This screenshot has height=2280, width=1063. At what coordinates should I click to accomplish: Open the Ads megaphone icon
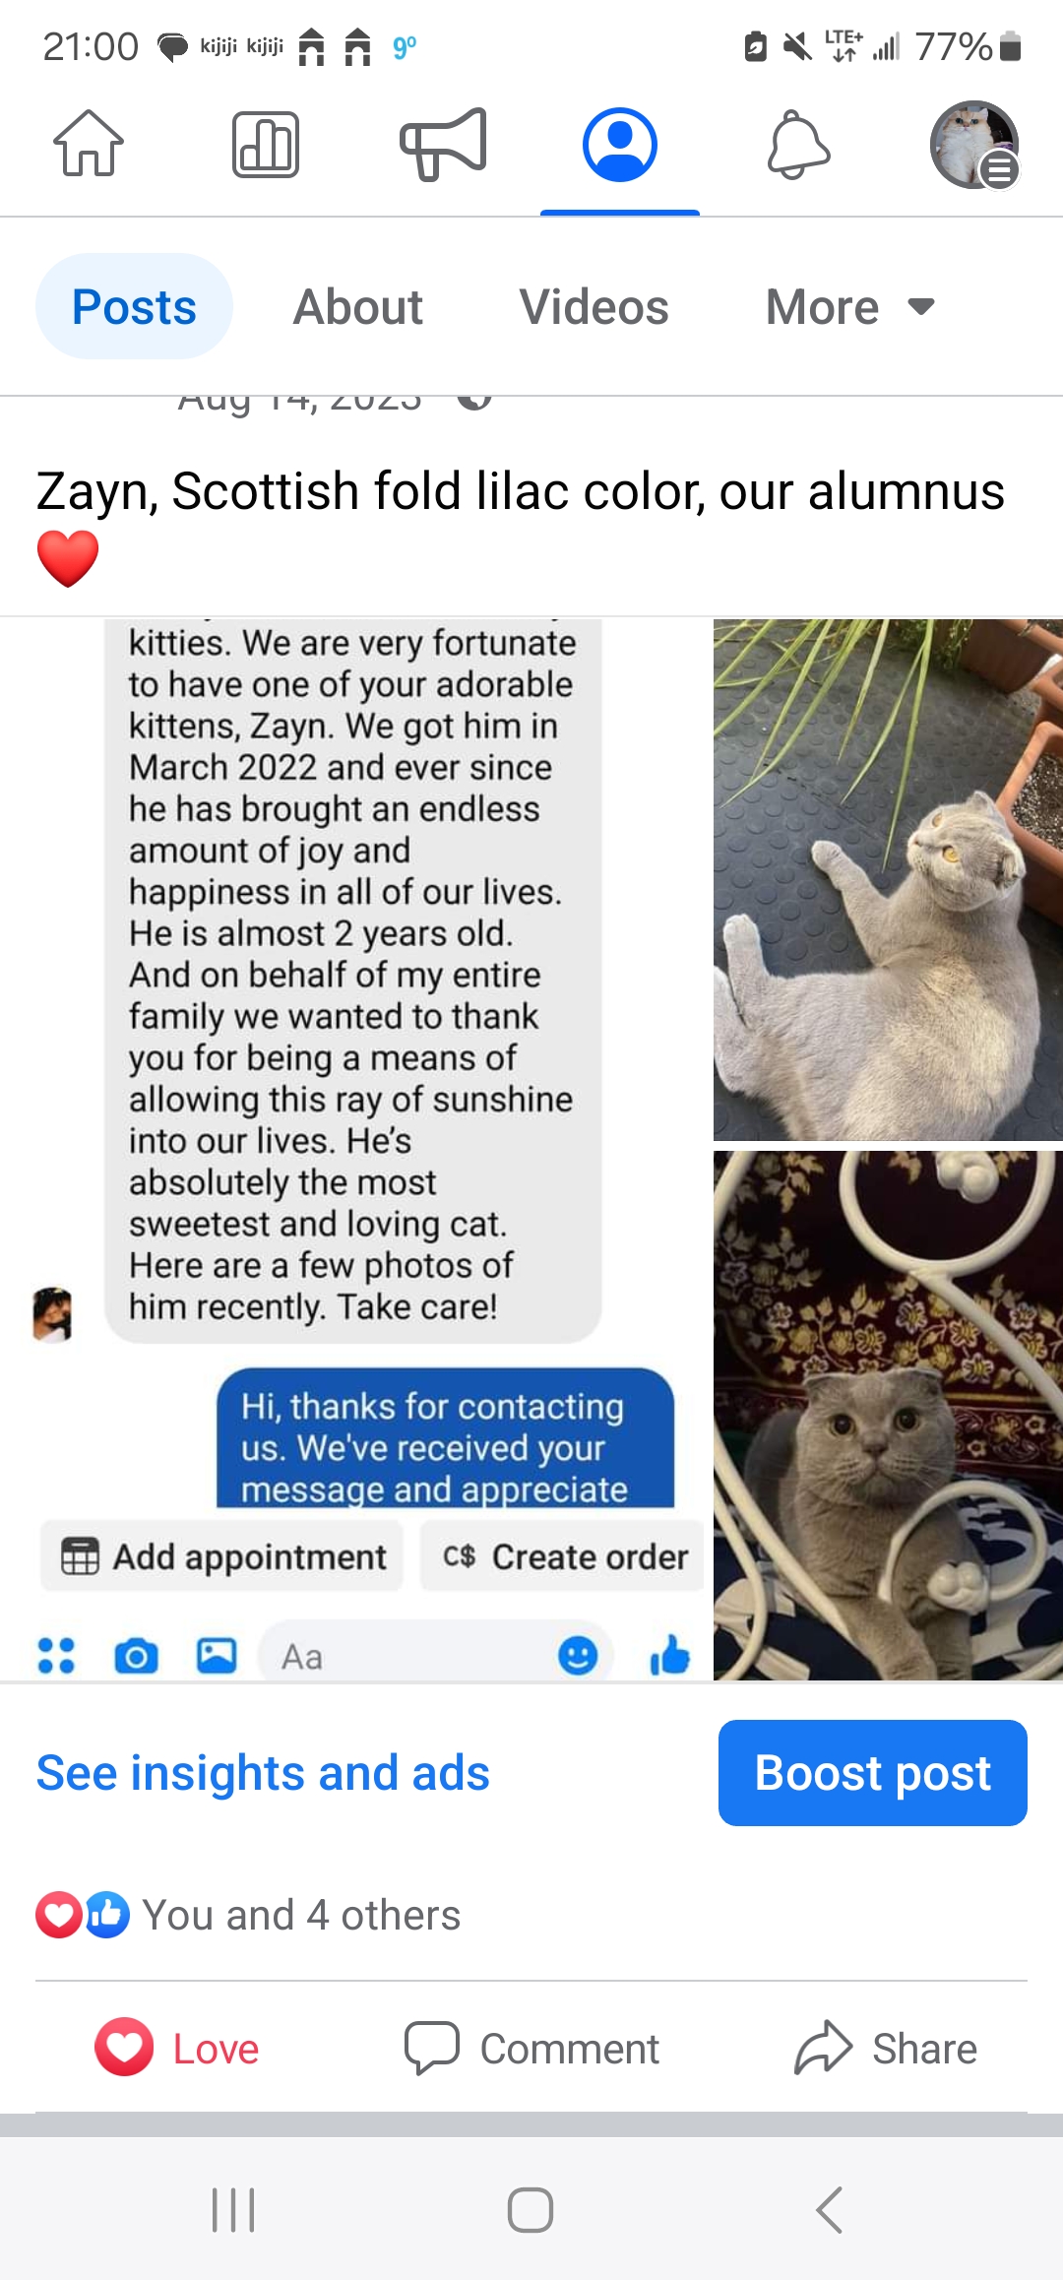(x=443, y=145)
